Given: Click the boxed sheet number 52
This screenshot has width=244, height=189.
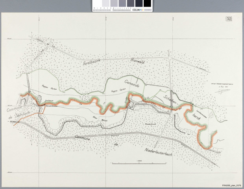Looking at the screenshot, I should click(x=229, y=19).
